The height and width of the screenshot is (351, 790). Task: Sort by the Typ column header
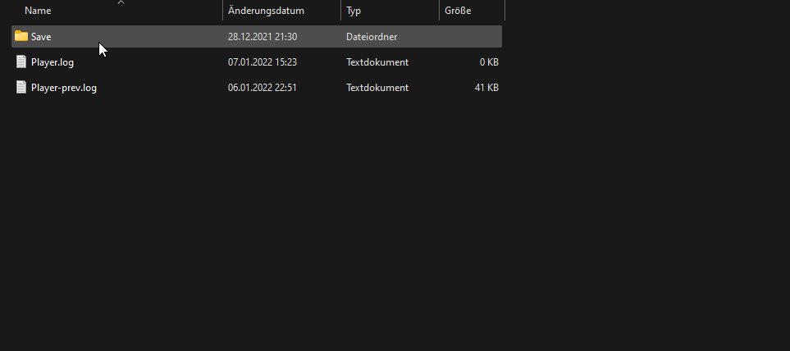click(354, 11)
